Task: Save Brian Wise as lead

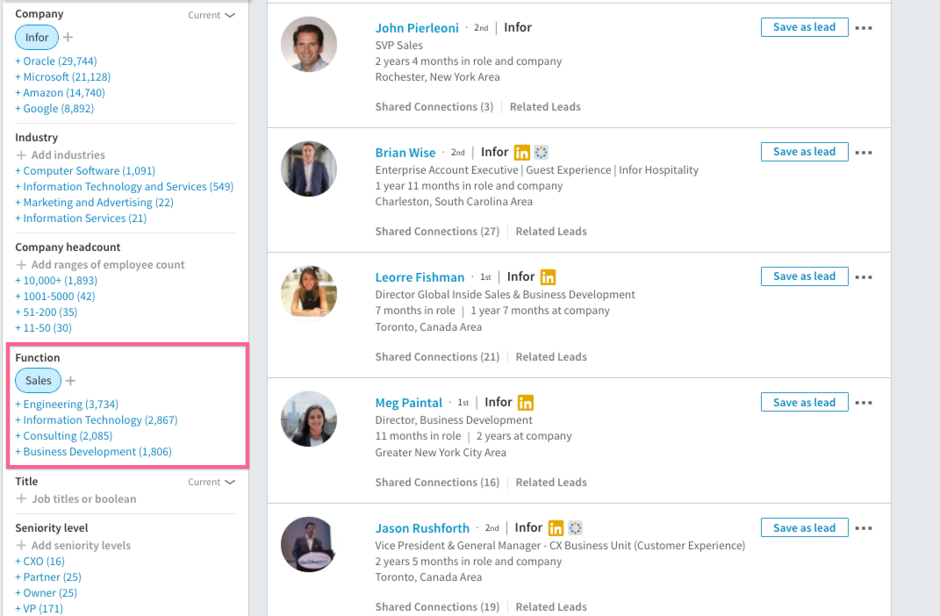Action: pos(804,152)
